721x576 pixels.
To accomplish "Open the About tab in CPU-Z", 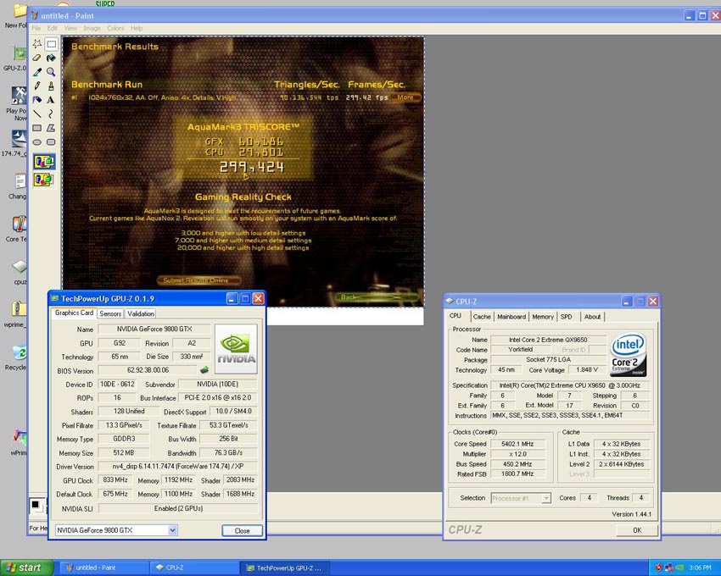I will click(592, 317).
